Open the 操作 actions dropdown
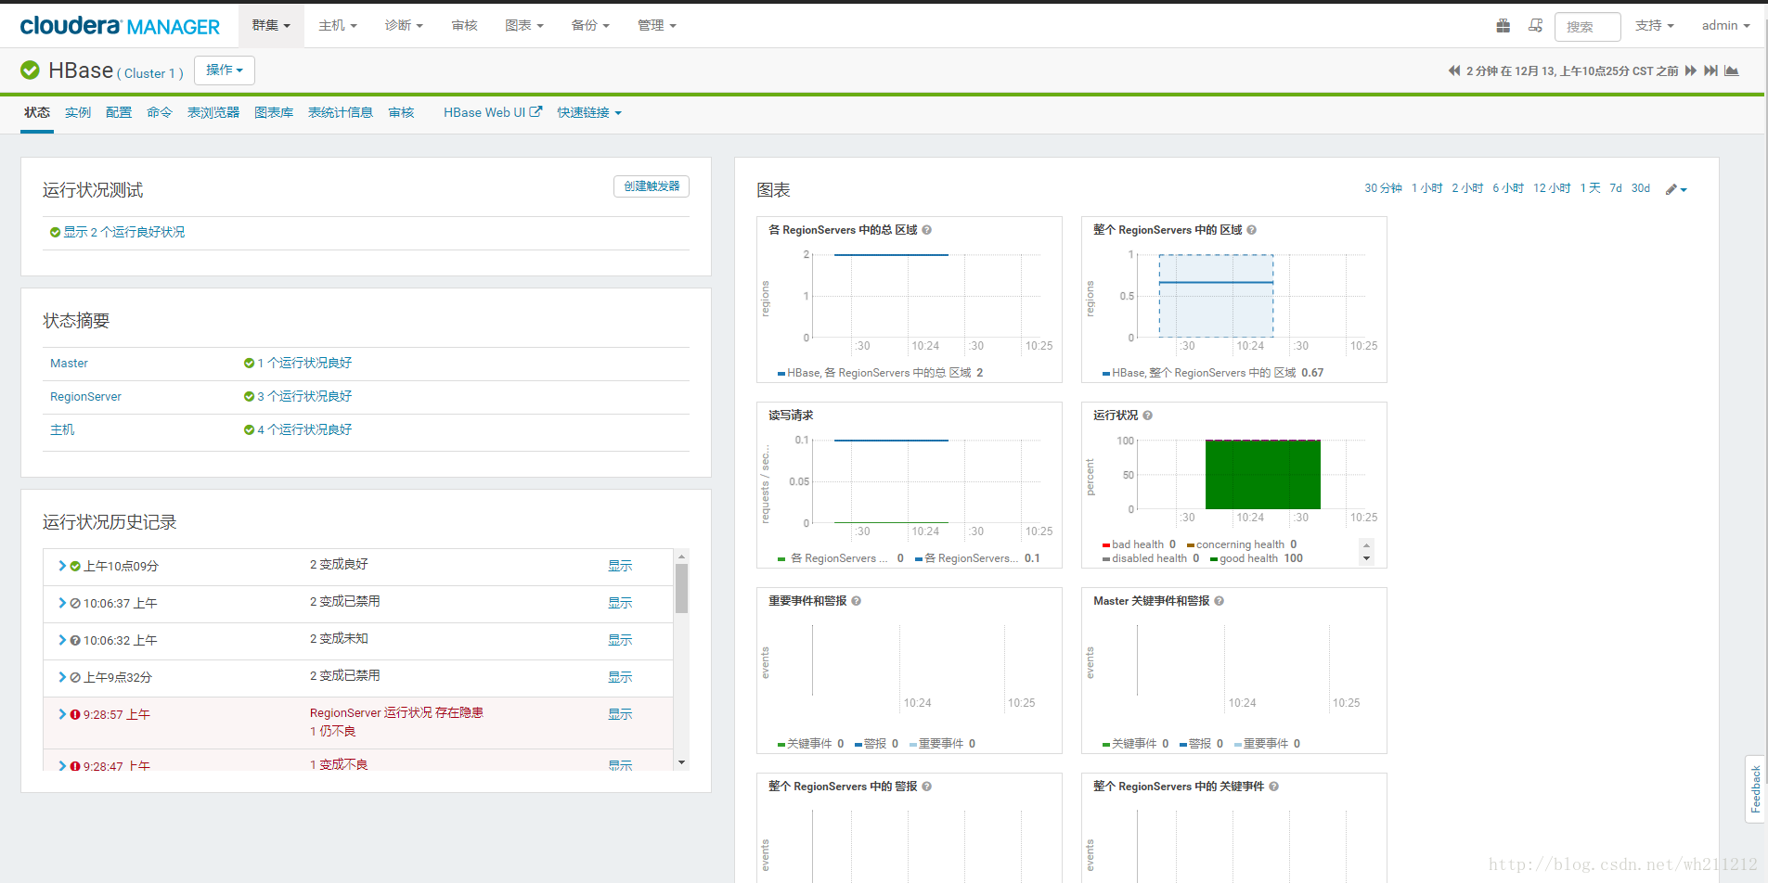The height and width of the screenshot is (883, 1768). 225,70
